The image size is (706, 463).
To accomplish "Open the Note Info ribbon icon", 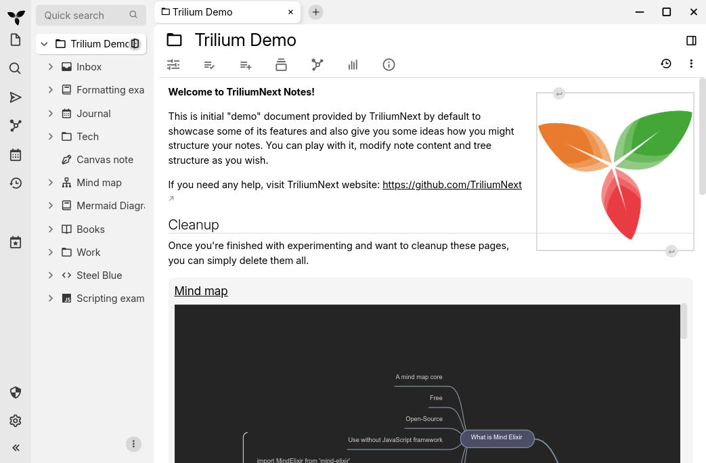I will point(389,65).
